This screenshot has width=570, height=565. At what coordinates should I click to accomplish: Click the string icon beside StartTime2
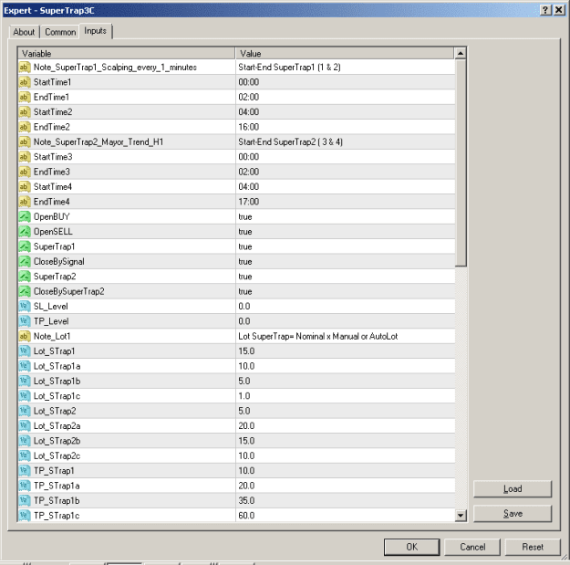pos(25,112)
